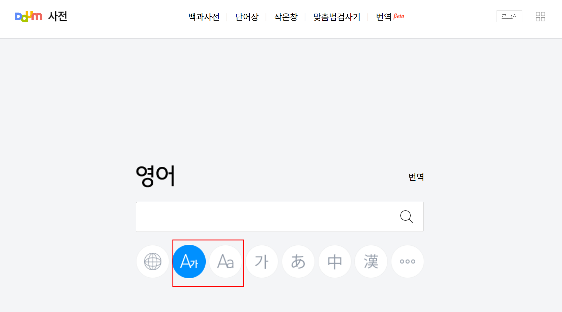Screen dimensions: 562x312
Task: Switch to the Aa English dictionary
Action: pos(225,261)
